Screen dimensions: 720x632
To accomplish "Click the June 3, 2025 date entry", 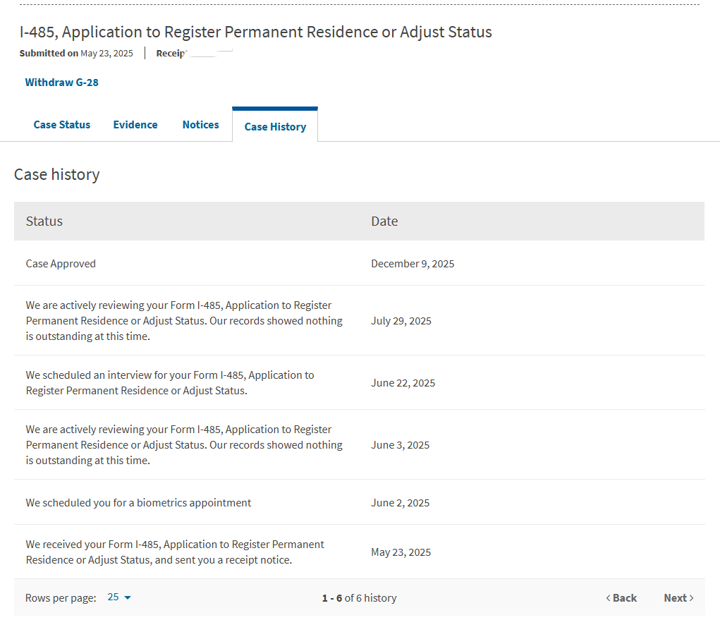I will [400, 445].
